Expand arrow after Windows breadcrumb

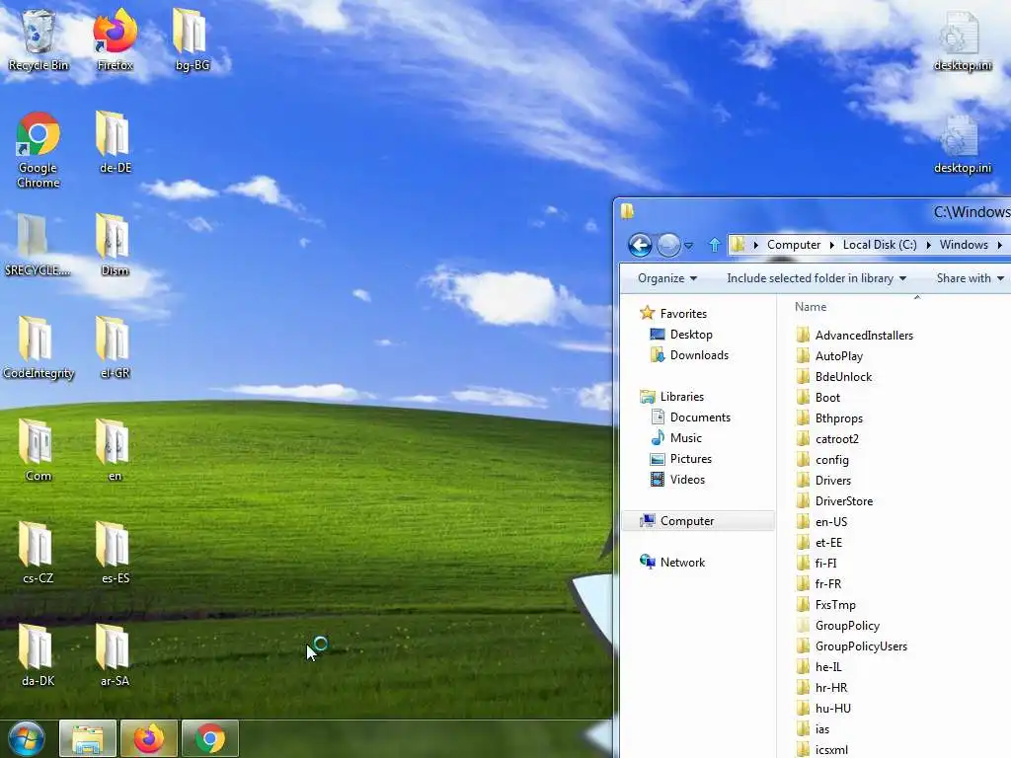[999, 245]
